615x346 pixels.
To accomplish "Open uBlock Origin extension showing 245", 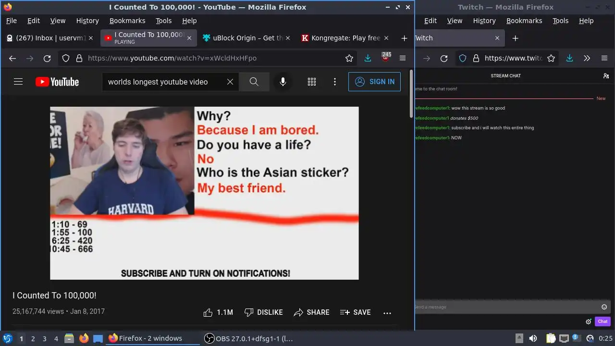I will coord(385,57).
